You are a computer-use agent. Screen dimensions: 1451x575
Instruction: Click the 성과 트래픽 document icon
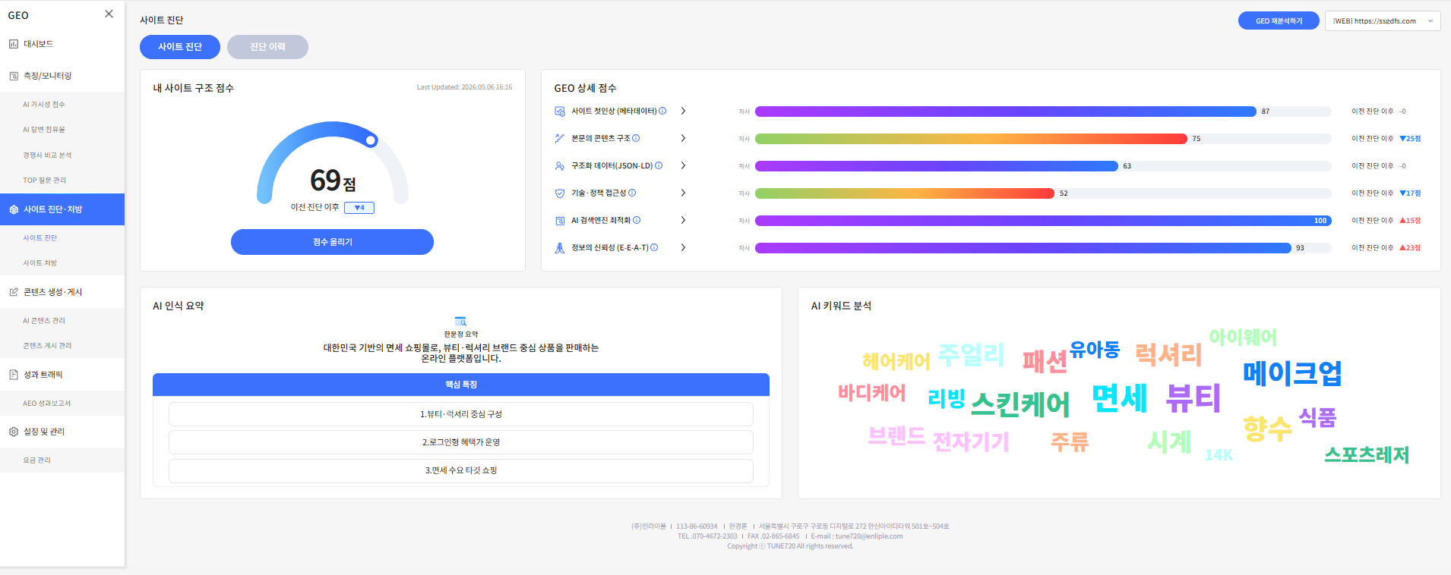[14, 375]
